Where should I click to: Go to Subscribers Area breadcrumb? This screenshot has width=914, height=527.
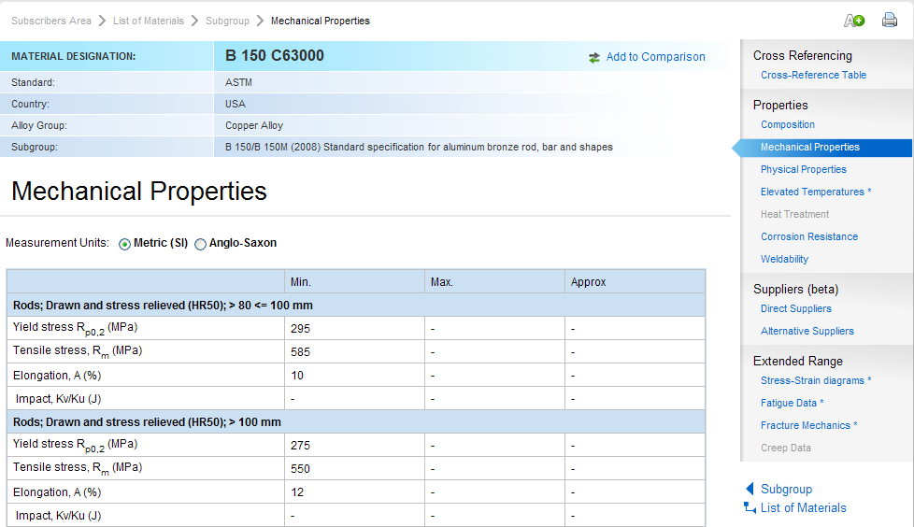pyautogui.click(x=50, y=21)
